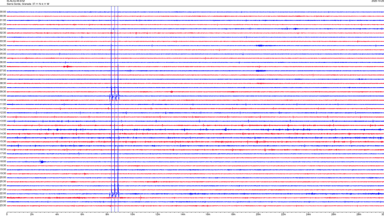The width and height of the screenshot is (384, 216).
Task: Click the red signal burst on 06:30 trace
Action: [67, 67]
